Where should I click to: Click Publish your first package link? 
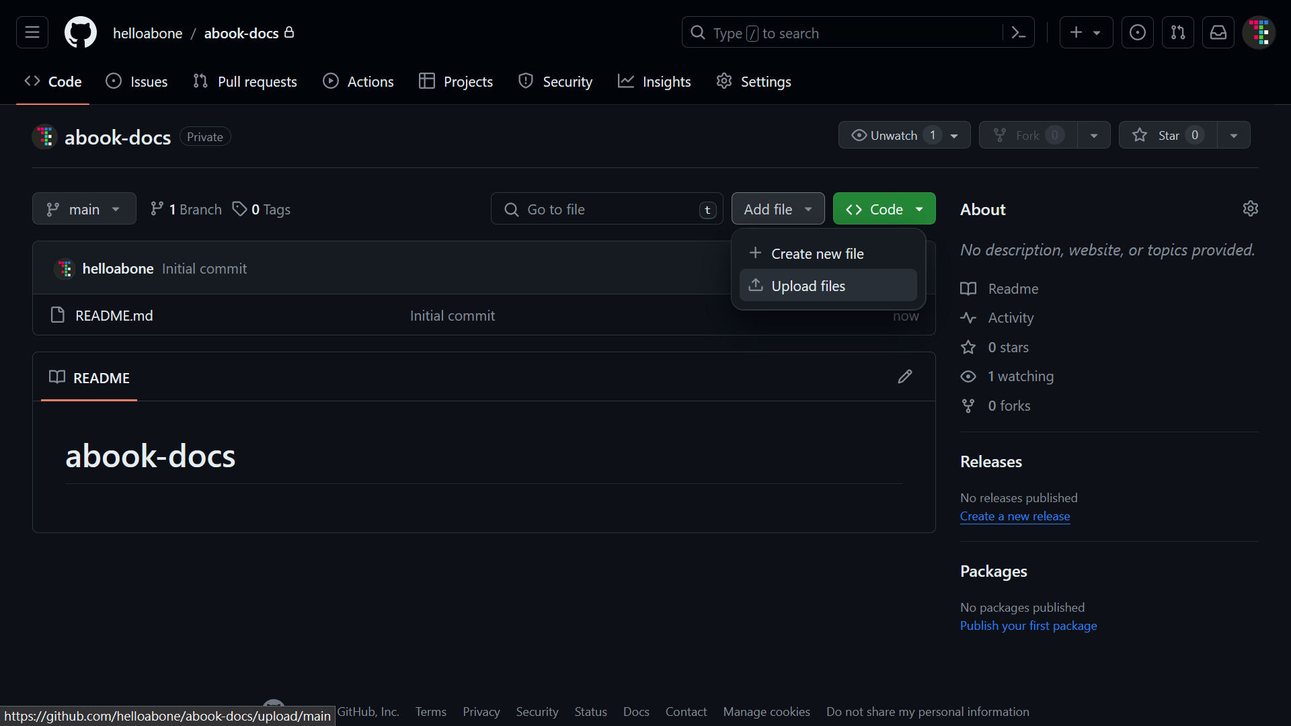(1028, 625)
